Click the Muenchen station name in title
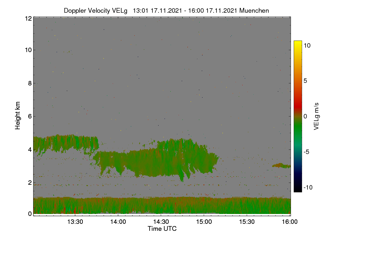This screenshot has height=254, width=382. [x=254, y=10]
